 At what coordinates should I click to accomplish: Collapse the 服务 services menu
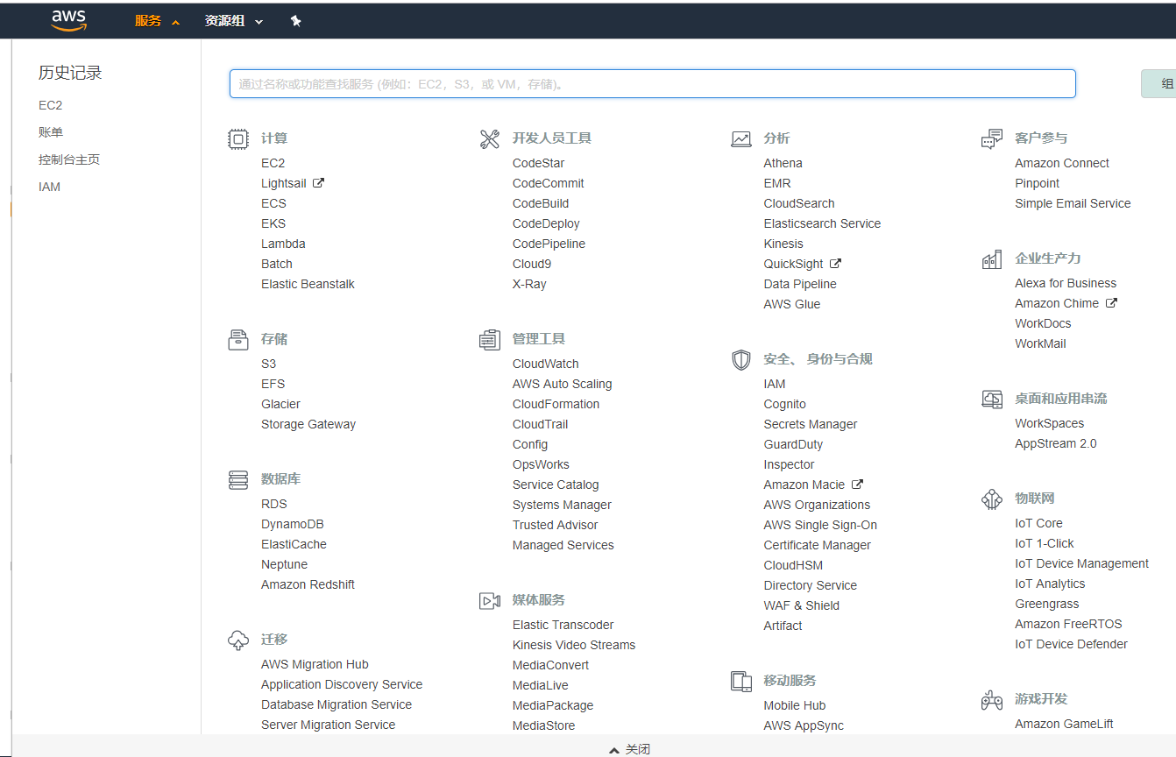coord(157,21)
